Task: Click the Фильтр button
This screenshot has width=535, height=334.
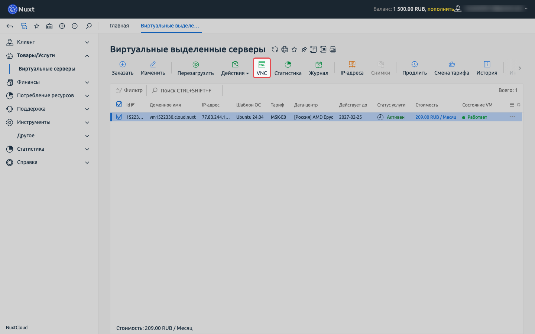Action: (129, 90)
